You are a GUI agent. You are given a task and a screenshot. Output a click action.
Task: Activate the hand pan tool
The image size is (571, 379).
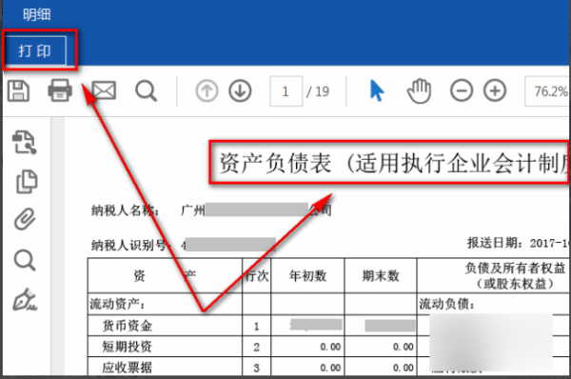click(x=419, y=90)
